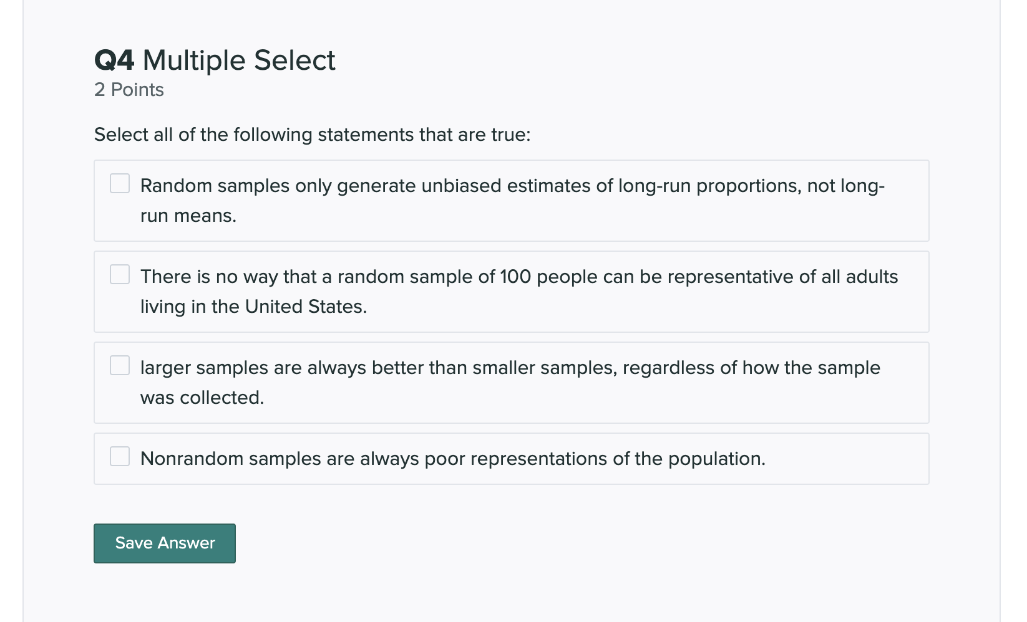Enable the 'Nonrandom samples are always poor' checkbox
The image size is (1027, 622).
(x=120, y=456)
